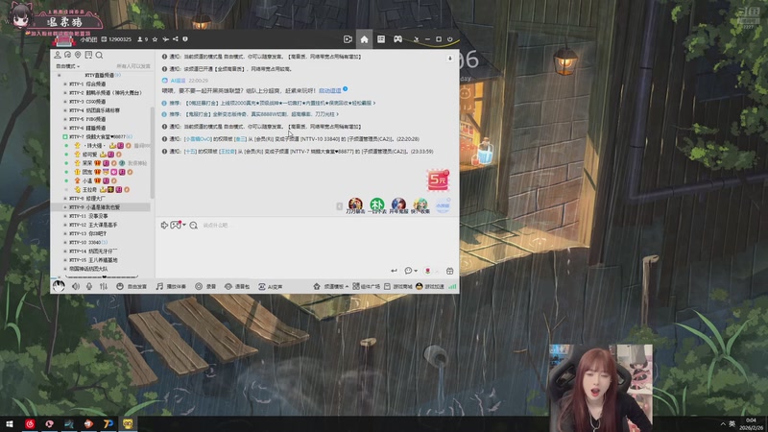Check the green network signal indicator
The image size is (768, 432).
(x=452, y=286)
